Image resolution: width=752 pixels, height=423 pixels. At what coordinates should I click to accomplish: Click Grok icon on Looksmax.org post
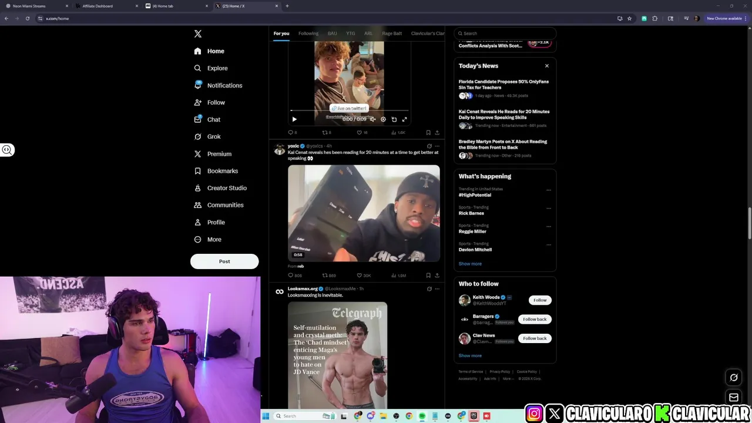(429, 289)
